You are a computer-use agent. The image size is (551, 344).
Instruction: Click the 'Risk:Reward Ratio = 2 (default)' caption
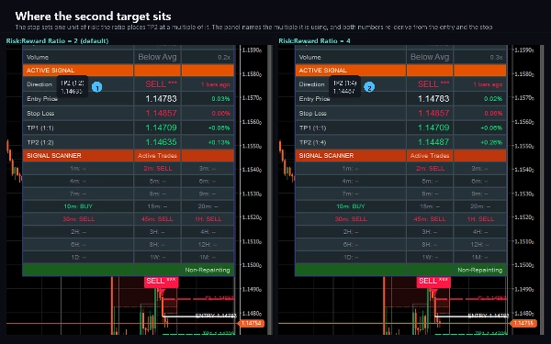tap(57, 40)
